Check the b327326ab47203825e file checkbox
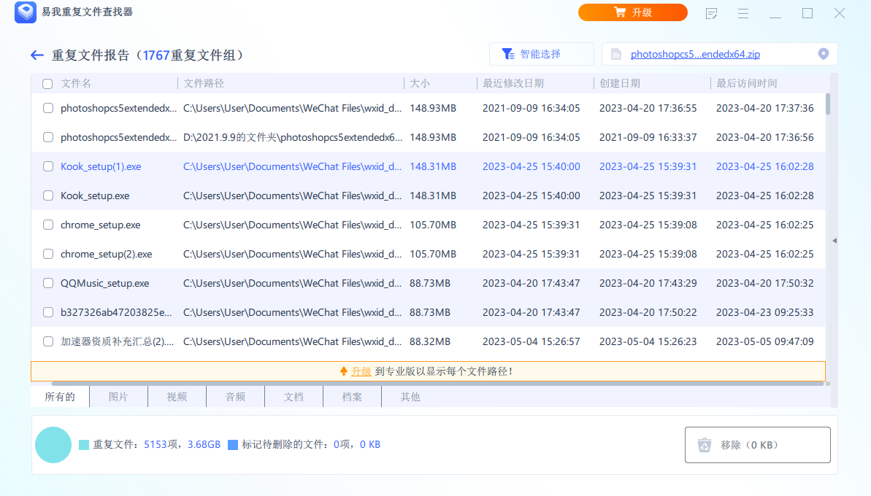Image resolution: width=871 pixels, height=496 pixels. (x=48, y=312)
